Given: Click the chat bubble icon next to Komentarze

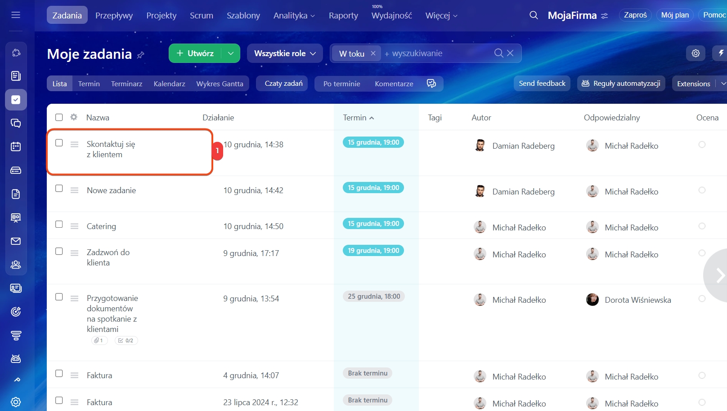Looking at the screenshot, I should [x=431, y=84].
